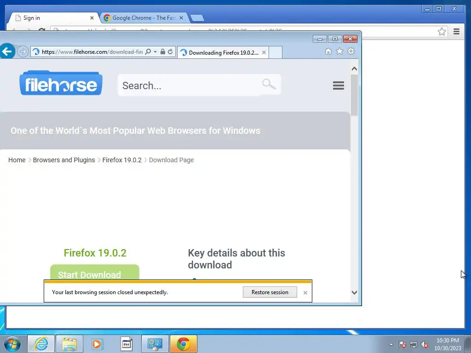This screenshot has height=353, width=471.
Task: Open the clock showing 10:30 PM
Action: (x=448, y=344)
